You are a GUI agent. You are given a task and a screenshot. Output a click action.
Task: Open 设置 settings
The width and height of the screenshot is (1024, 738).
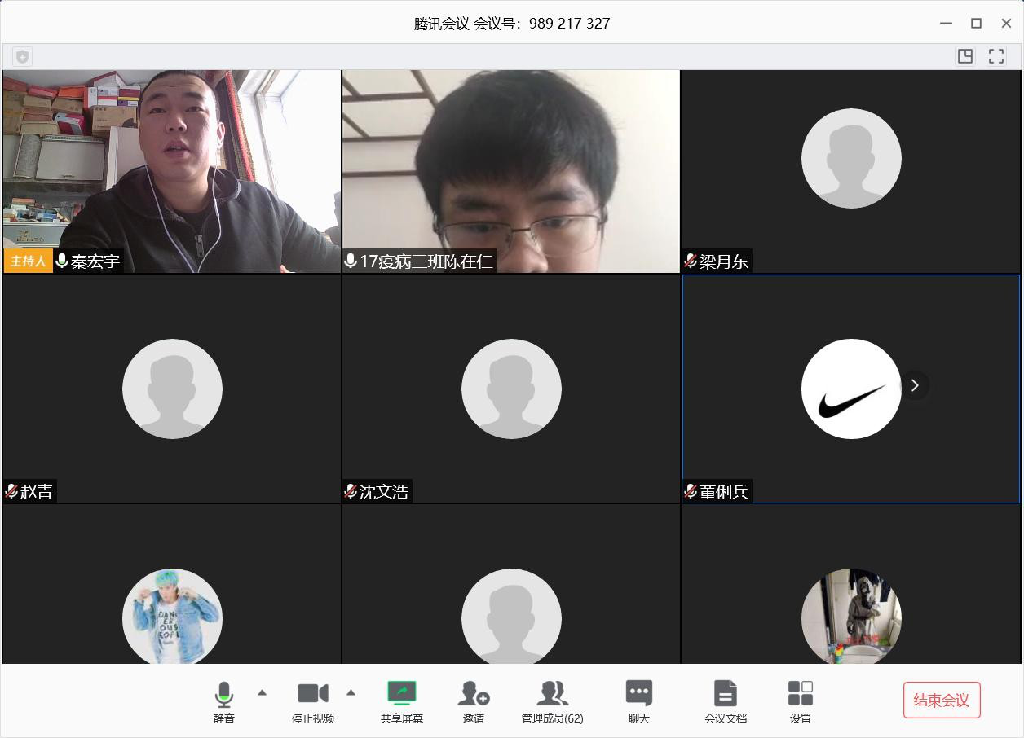tap(801, 702)
